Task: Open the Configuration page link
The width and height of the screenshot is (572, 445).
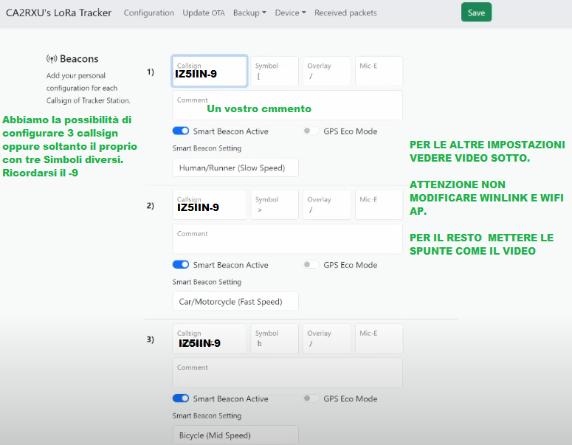Action: [x=149, y=13]
